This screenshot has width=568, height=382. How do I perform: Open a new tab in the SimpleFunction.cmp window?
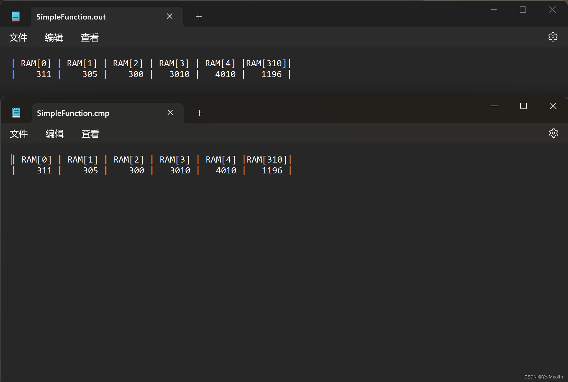(199, 113)
